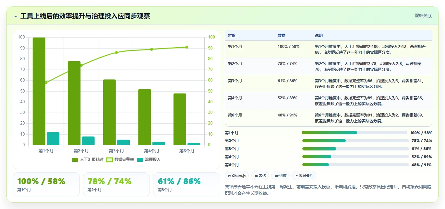Viewport: 445px width, 209px height.
Task: Click the lightning icon beside the dashboard title
Action: pos(16,16)
